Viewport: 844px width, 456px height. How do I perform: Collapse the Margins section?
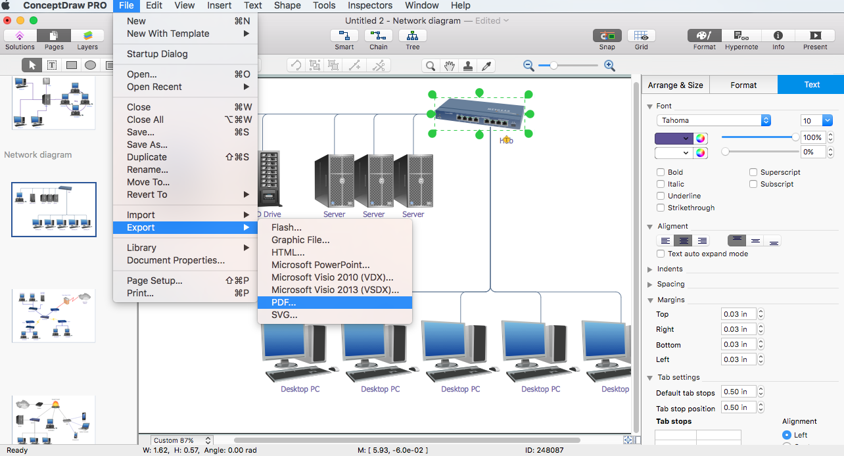650,300
